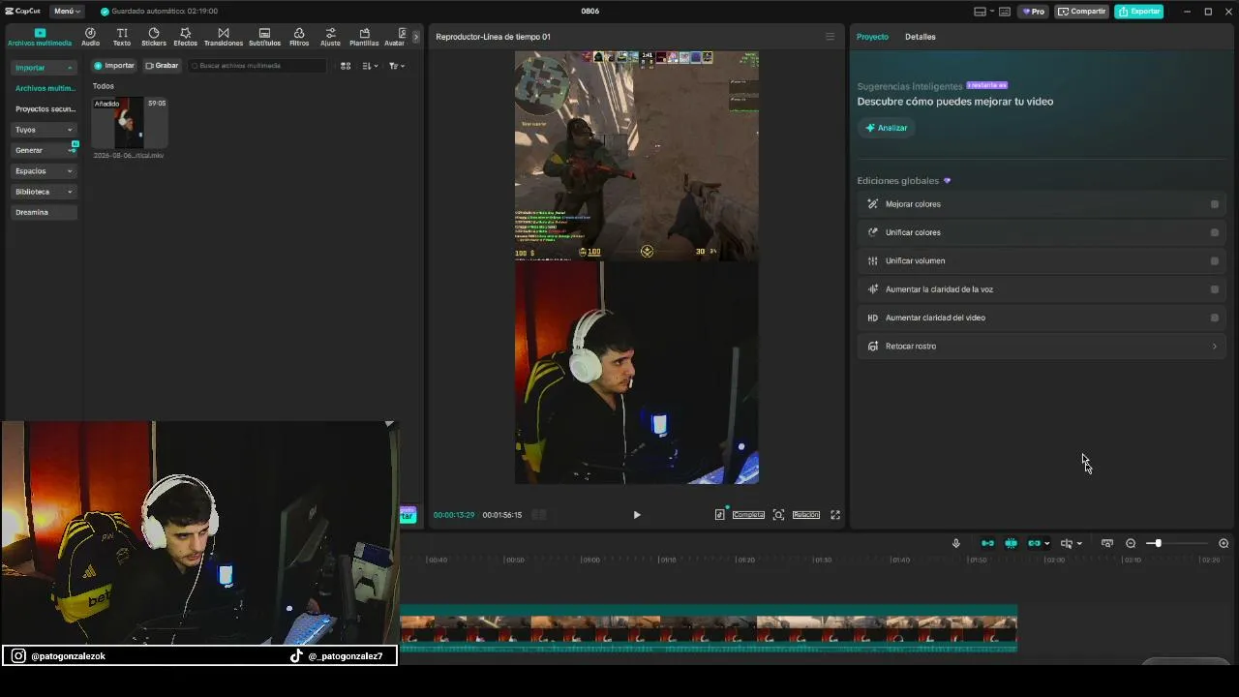
Task: Toggle Mejorar colores
Action: (1215, 204)
